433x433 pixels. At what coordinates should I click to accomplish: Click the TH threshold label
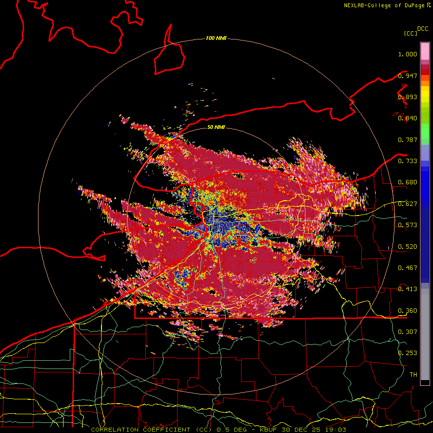tap(413, 374)
